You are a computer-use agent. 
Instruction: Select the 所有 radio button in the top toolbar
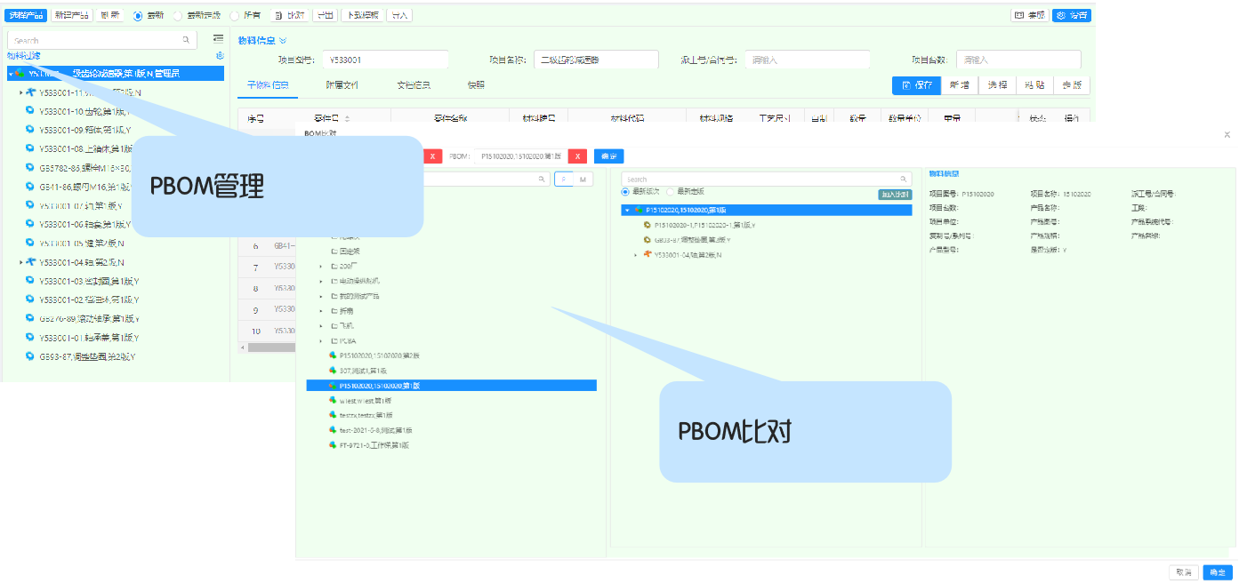point(235,15)
